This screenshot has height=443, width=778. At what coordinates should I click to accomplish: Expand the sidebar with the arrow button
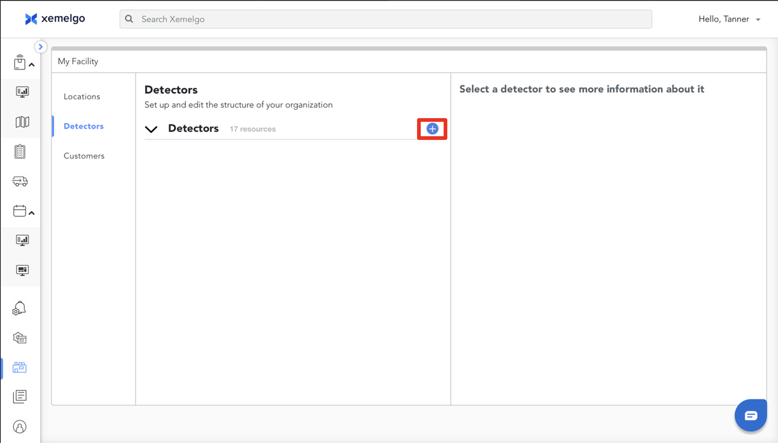point(41,47)
